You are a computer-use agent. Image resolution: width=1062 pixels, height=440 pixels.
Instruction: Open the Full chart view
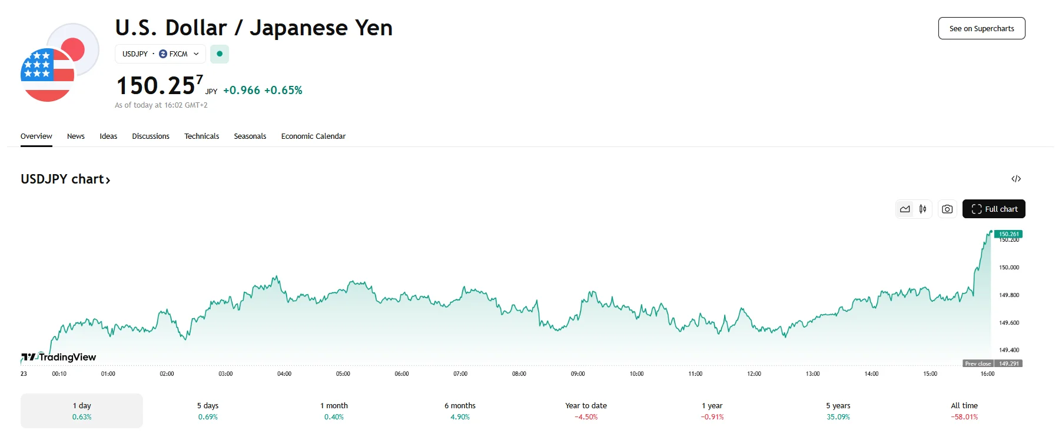994,209
